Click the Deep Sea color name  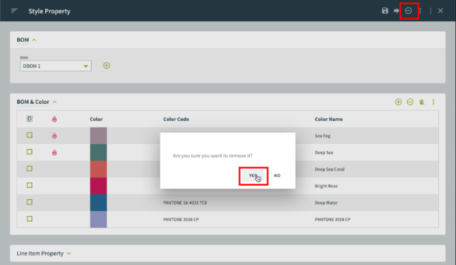pyautogui.click(x=324, y=152)
